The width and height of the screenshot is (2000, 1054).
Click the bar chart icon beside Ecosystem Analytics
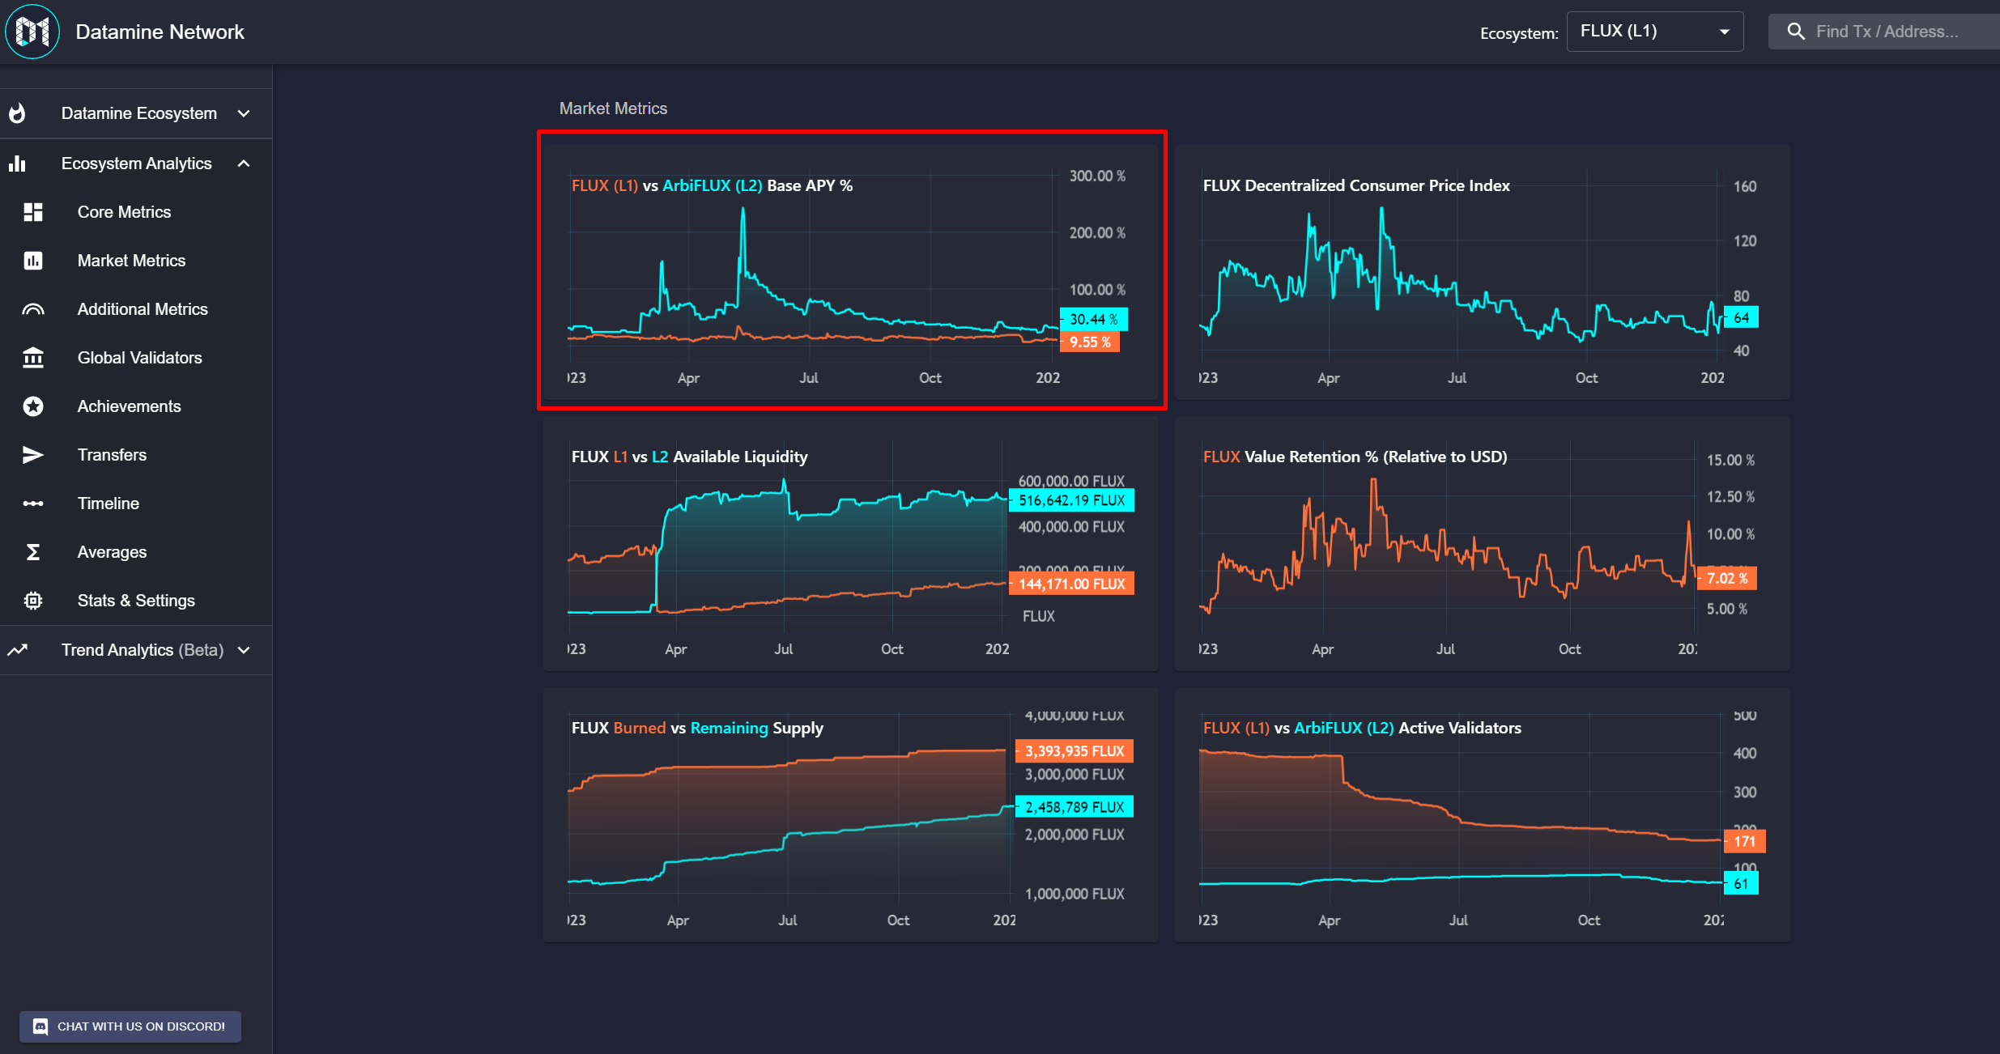(17, 164)
